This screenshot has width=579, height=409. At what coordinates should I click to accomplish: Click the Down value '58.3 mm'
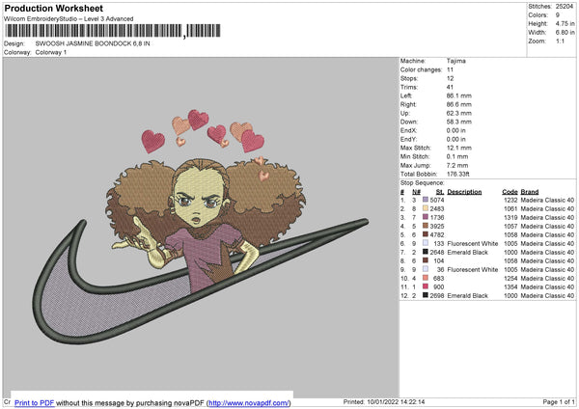[459, 122]
